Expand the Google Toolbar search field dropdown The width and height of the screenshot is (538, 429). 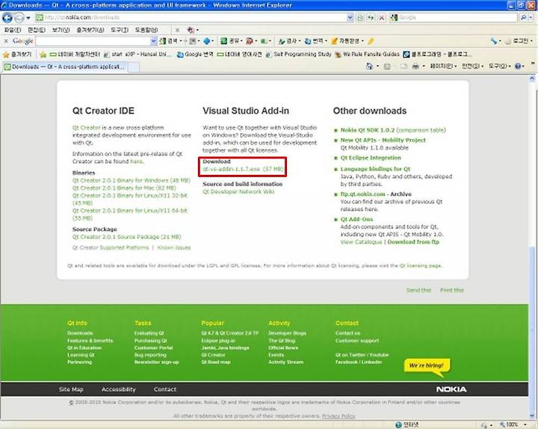tap(154, 41)
